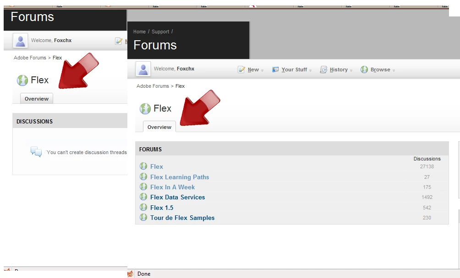This screenshot has width=460, height=278.
Task: Click the globe icon of the Flex forum row
Action: [x=143, y=166]
